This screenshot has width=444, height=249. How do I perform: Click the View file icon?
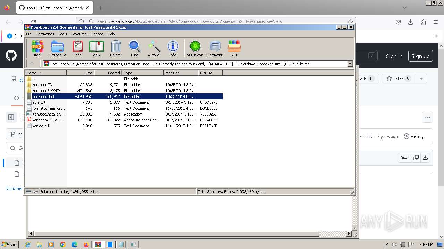click(96, 48)
